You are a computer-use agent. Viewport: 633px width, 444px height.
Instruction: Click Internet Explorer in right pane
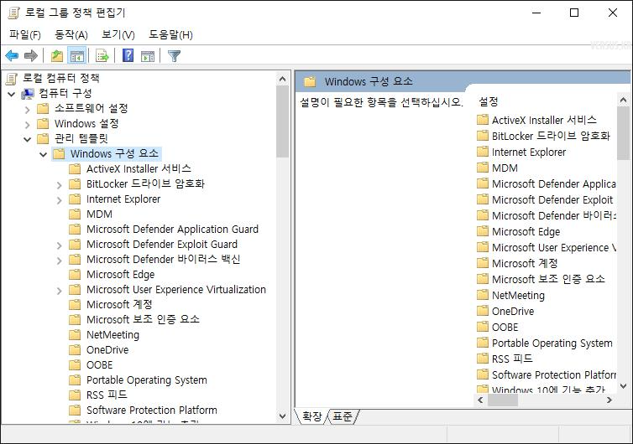[x=528, y=152]
